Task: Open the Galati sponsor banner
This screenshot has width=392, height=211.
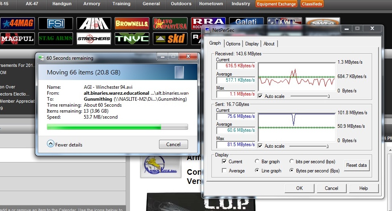Action: point(246,21)
